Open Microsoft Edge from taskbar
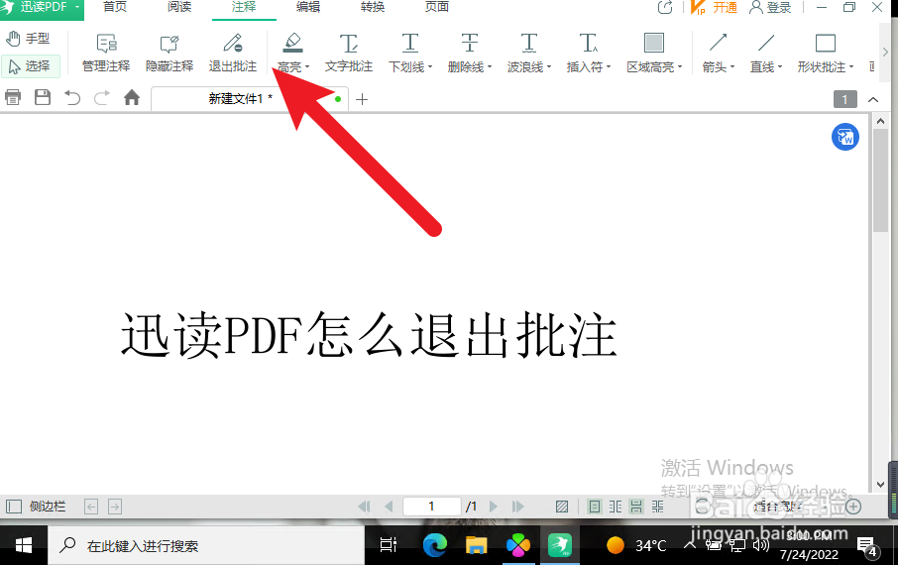 [x=435, y=545]
